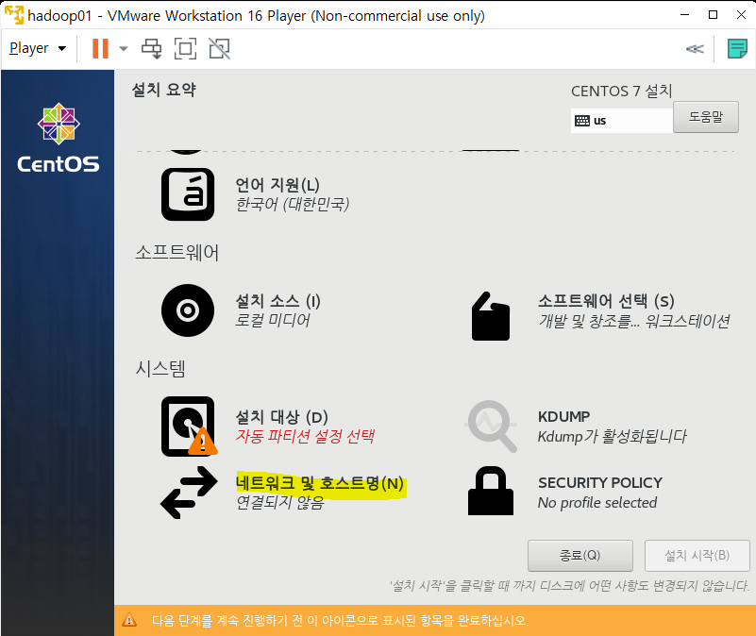Click the 시스템 section heading
The image size is (756, 636).
tap(160, 369)
